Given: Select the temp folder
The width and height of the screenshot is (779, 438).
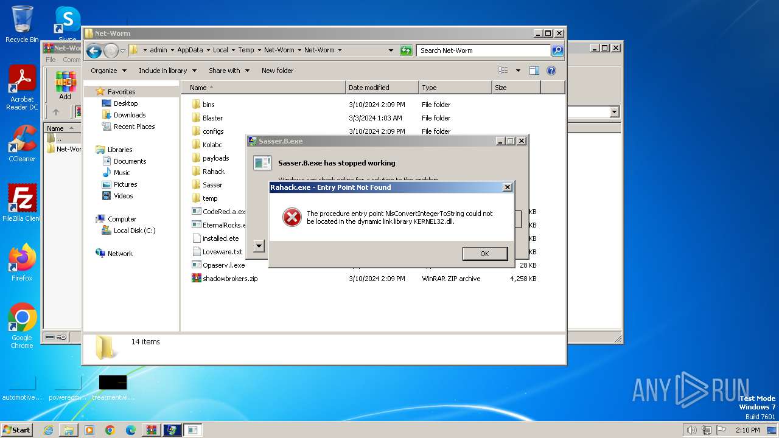Looking at the screenshot, I should pos(210,198).
